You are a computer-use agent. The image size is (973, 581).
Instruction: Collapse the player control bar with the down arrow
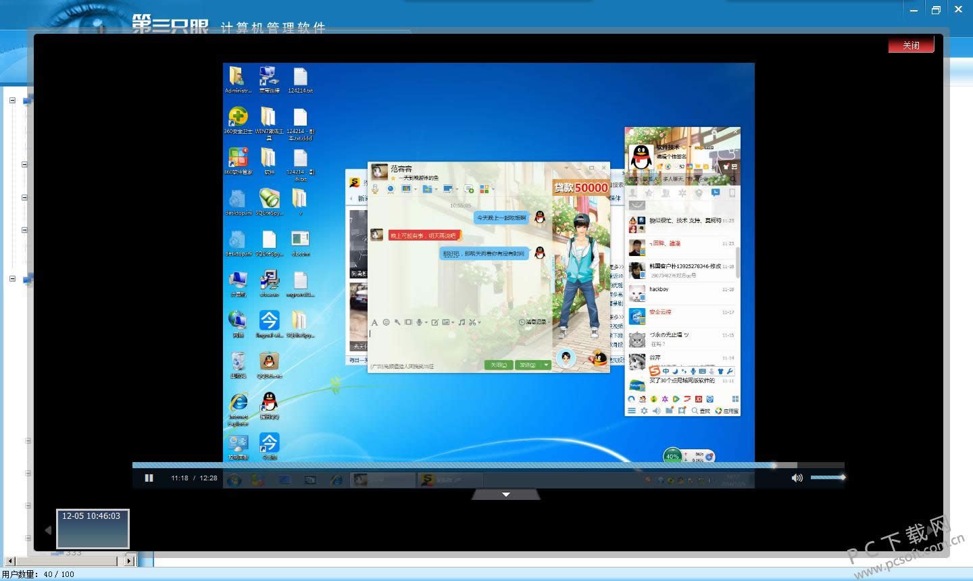click(x=506, y=495)
